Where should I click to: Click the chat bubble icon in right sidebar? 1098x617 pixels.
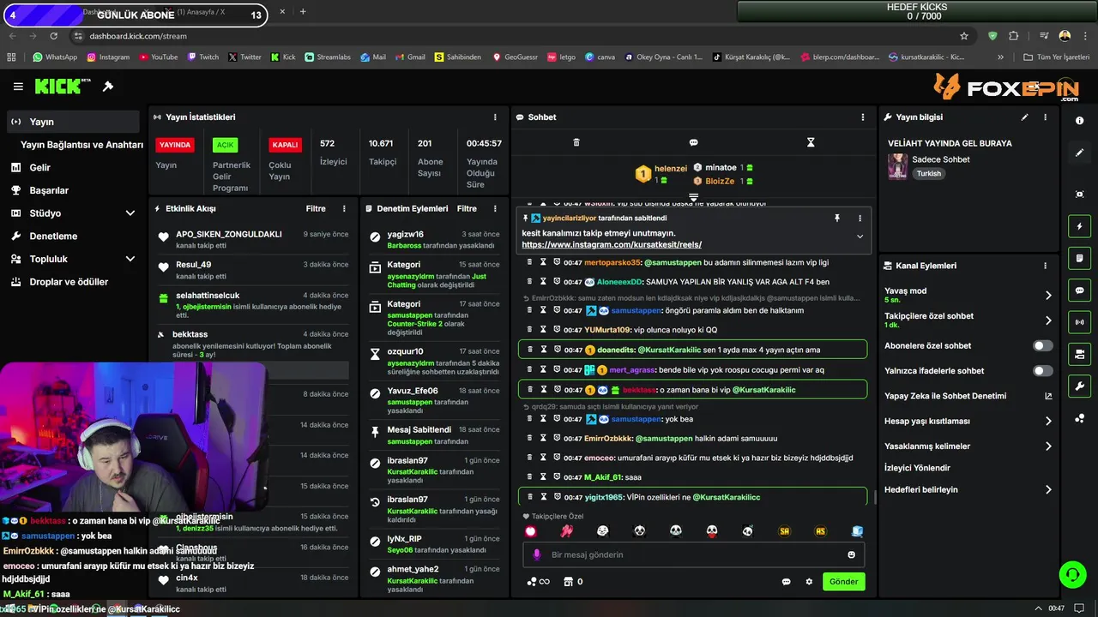point(1080,291)
